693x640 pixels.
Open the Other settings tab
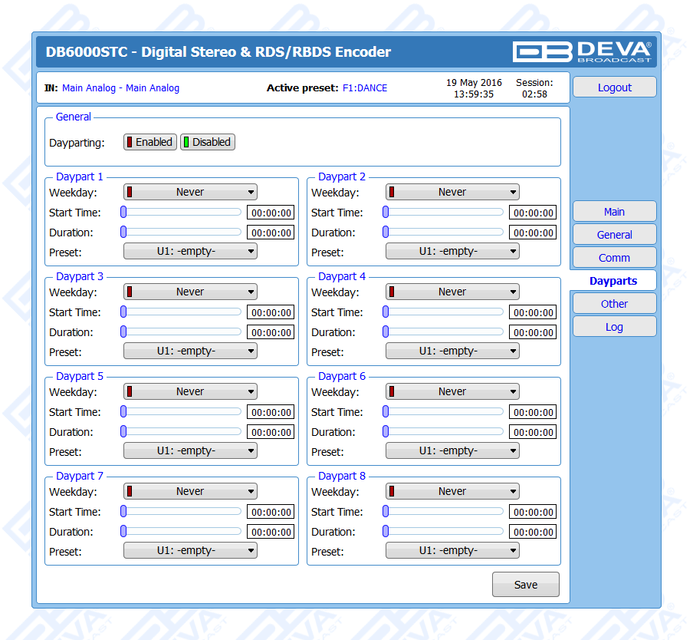pos(614,304)
